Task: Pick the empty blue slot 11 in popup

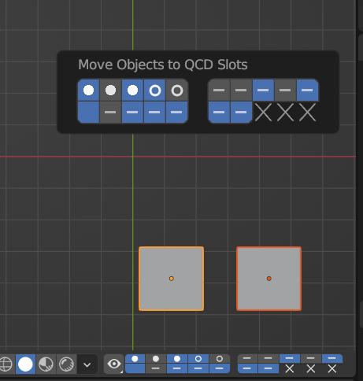Action: (88, 112)
